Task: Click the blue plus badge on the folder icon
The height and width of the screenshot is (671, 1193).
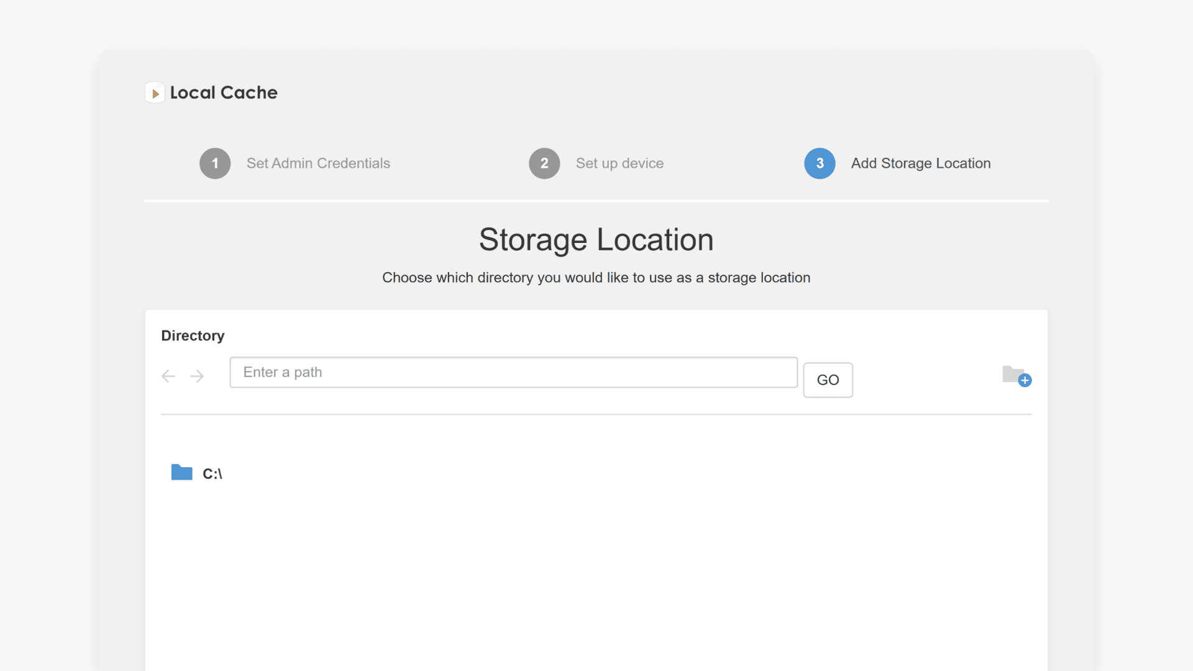Action: (1024, 380)
